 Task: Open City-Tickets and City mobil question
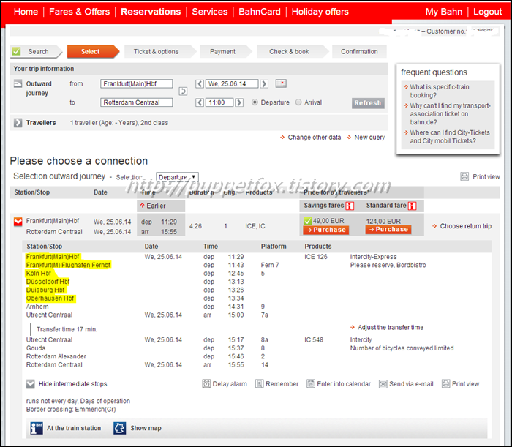[450, 137]
